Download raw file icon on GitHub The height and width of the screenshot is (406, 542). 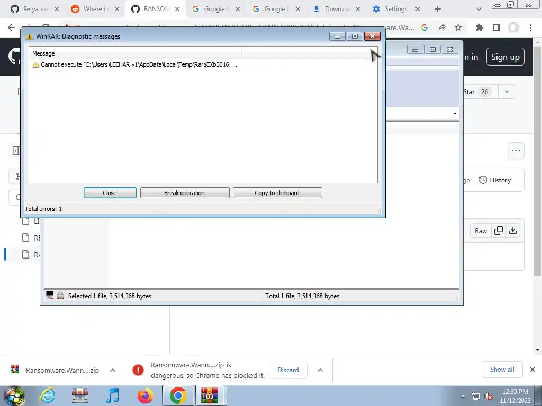[513, 230]
